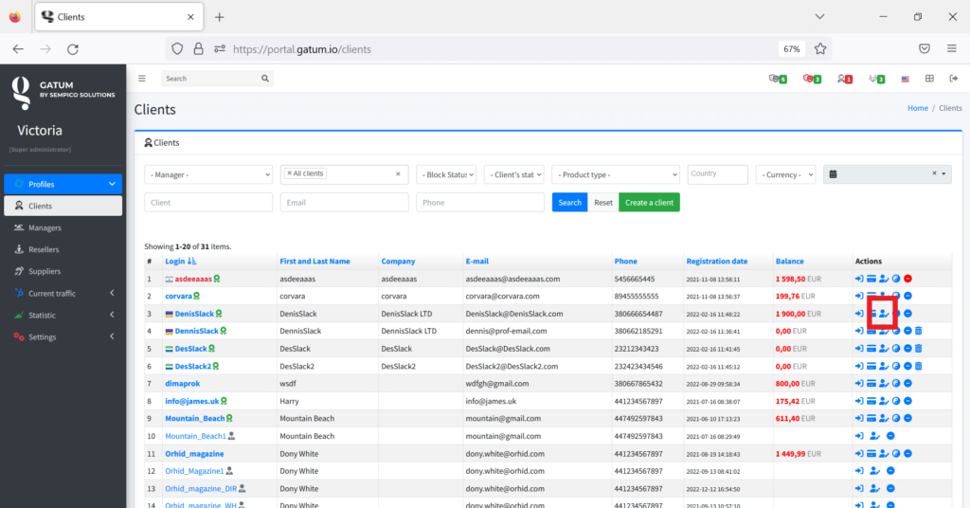Click the login-as icon for asdeeaaas
The height and width of the screenshot is (508, 970).
coord(859,279)
